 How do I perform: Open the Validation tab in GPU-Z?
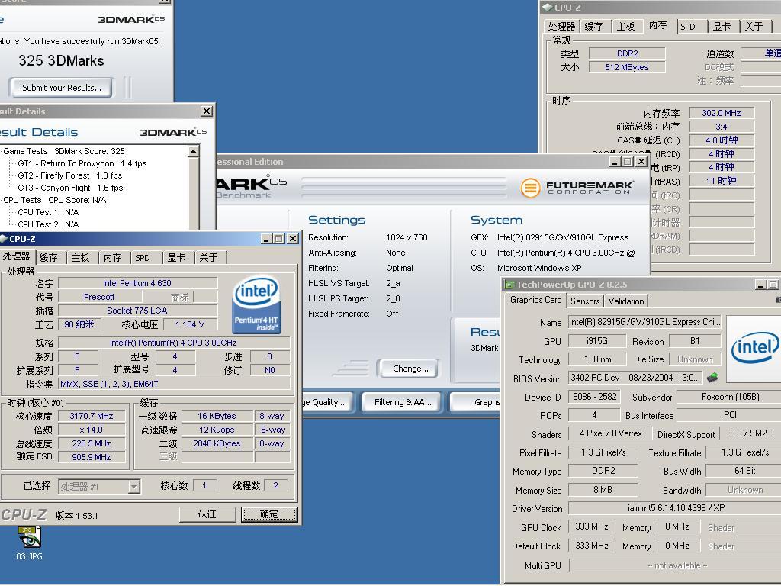click(x=626, y=301)
